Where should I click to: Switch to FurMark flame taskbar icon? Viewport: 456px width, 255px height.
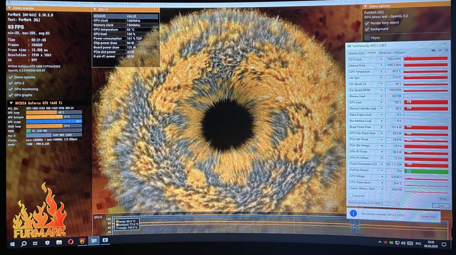coord(82,241)
